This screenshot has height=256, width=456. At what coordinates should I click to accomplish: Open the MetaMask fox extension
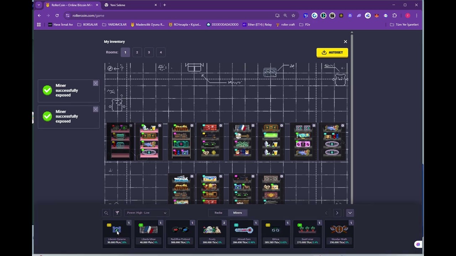pos(377,16)
